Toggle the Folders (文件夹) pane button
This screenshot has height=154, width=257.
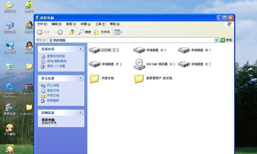102,32
